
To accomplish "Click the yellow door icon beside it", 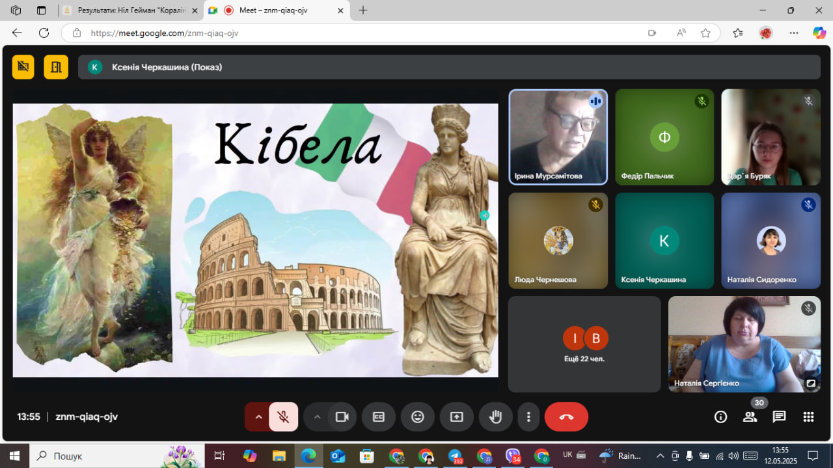I will [56, 66].
